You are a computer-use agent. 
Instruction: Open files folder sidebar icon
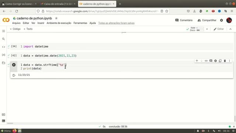pyautogui.click(x=3, y=63)
